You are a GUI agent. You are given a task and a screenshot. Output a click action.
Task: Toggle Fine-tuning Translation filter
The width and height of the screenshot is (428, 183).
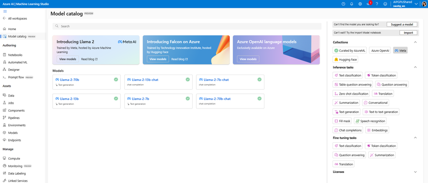pyautogui.click(x=343, y=164)
